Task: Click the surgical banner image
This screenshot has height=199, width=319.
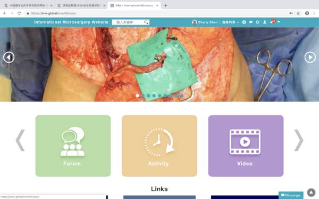Action: pyautogui.click(x=159, y=64)
